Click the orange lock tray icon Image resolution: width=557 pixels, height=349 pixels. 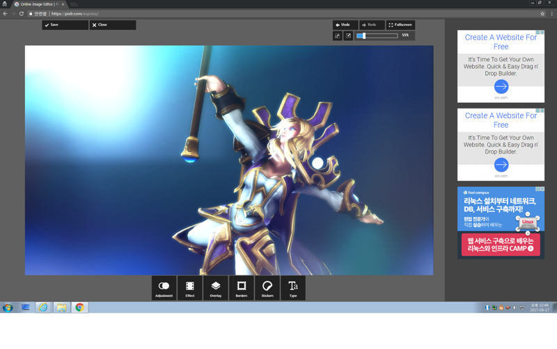[x=501, y=307]
